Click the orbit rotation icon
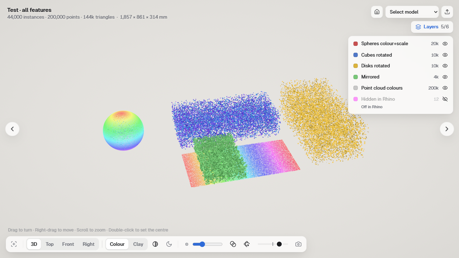The width and height of the screenshot is (459, 258). [247, 244]
